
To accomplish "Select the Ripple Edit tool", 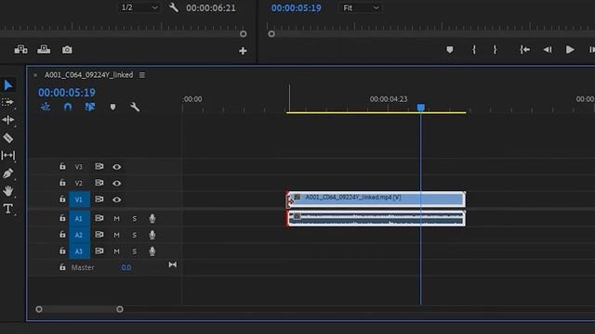I will (8, 120).
